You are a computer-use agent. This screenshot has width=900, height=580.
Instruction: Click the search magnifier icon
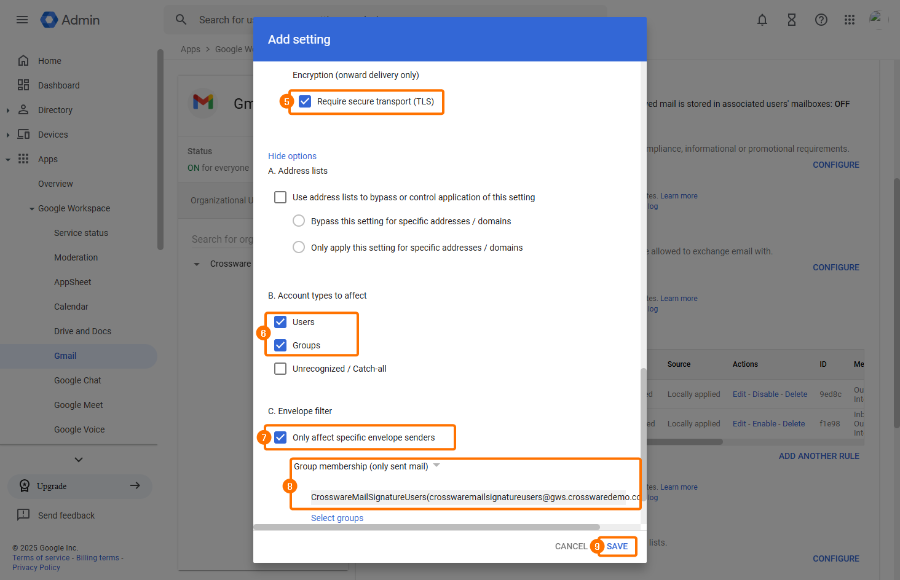pyautogui.click(x=181, y=20)
